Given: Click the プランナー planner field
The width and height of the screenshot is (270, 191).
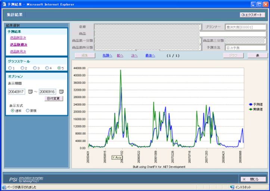Looking at the screenshot, I should click(246, 27).
